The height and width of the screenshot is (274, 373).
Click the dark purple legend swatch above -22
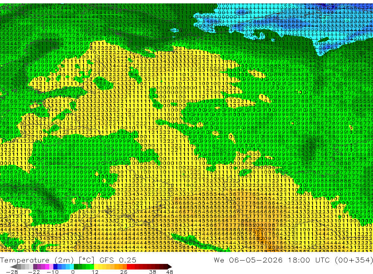point(35,267)
